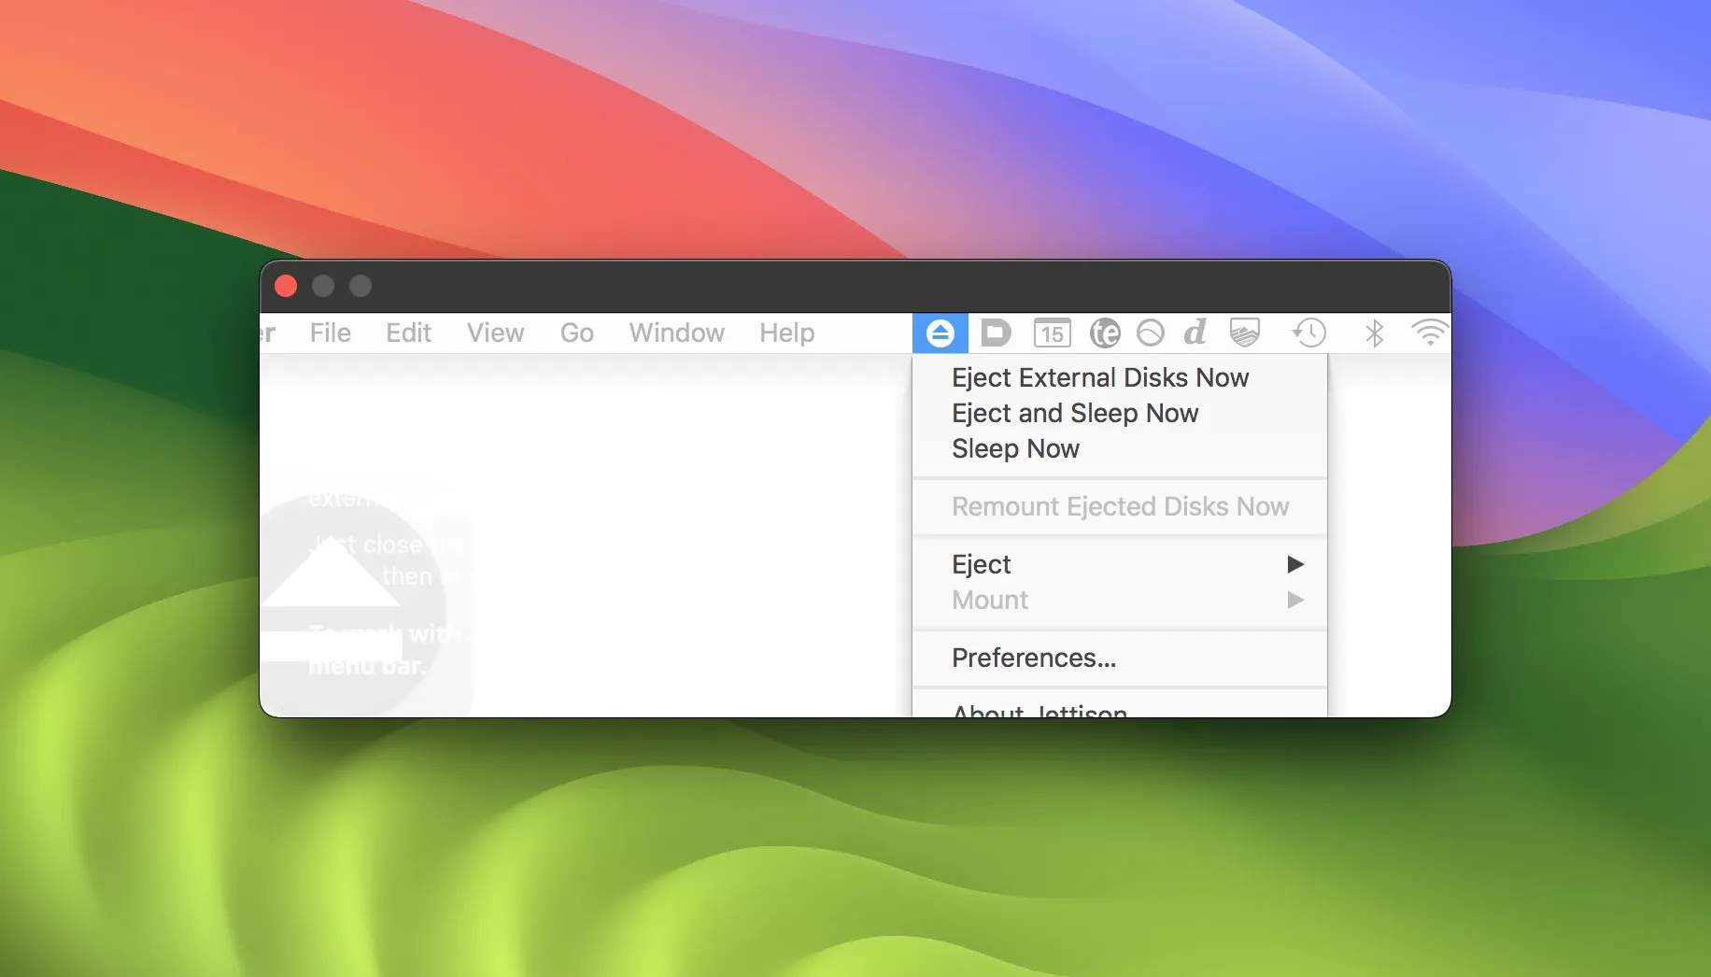Open the Wi-Fi status menu
This screenshot has height=977, width=1711.
pos(1429,333)
